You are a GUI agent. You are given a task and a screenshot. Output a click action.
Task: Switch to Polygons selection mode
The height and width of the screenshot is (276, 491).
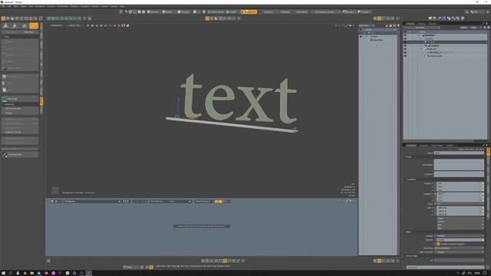click(x=183, y=12)
